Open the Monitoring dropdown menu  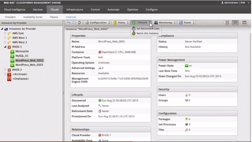(x=165, y=23)
